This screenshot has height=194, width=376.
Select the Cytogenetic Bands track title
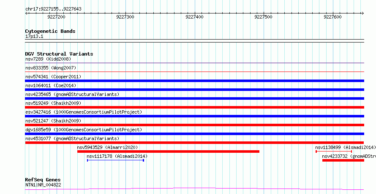[x=50, y=31]
